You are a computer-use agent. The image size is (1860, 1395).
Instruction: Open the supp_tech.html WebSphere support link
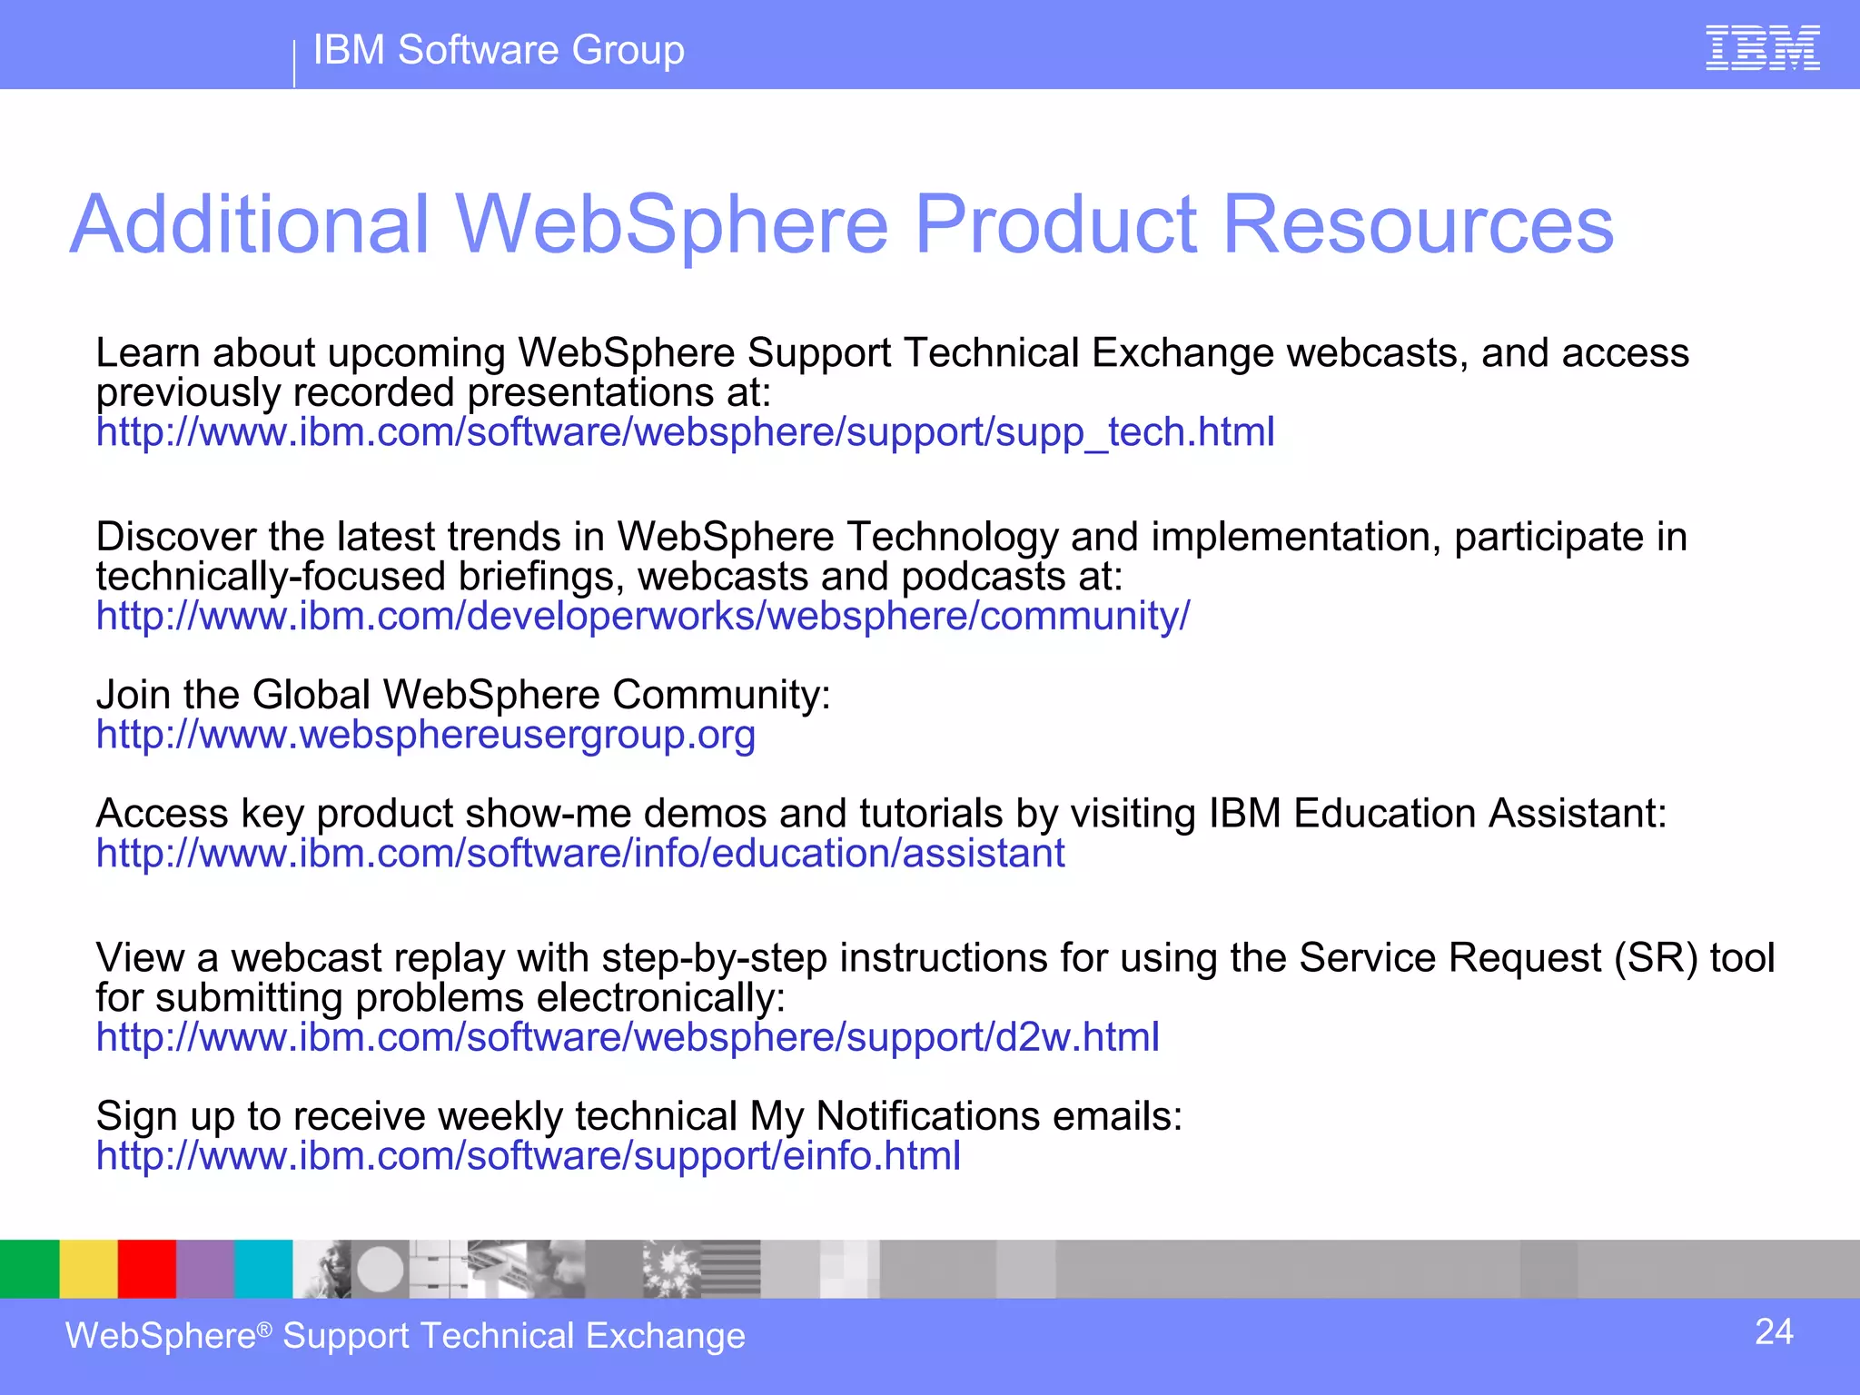(686, 432)
